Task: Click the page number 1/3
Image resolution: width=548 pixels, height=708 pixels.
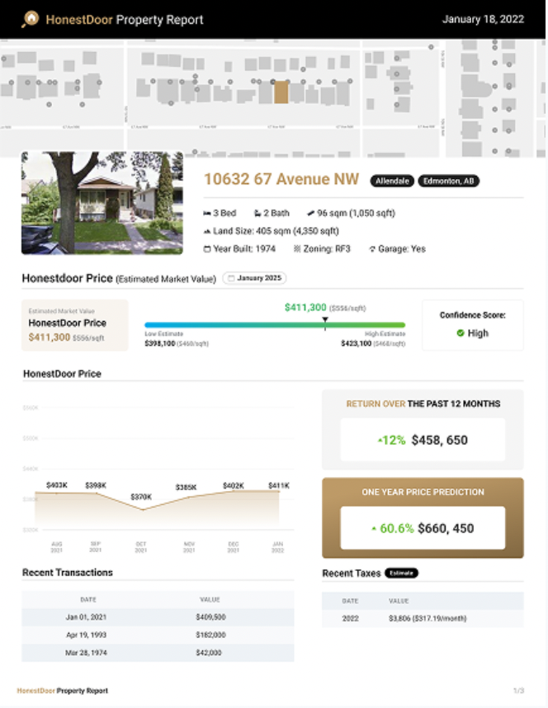Action: [x=518, y=691]
